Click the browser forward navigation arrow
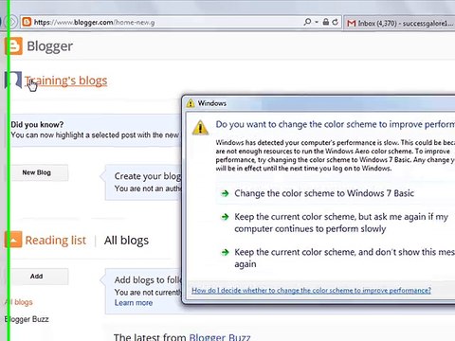455x341 pixels. (11, 22)
